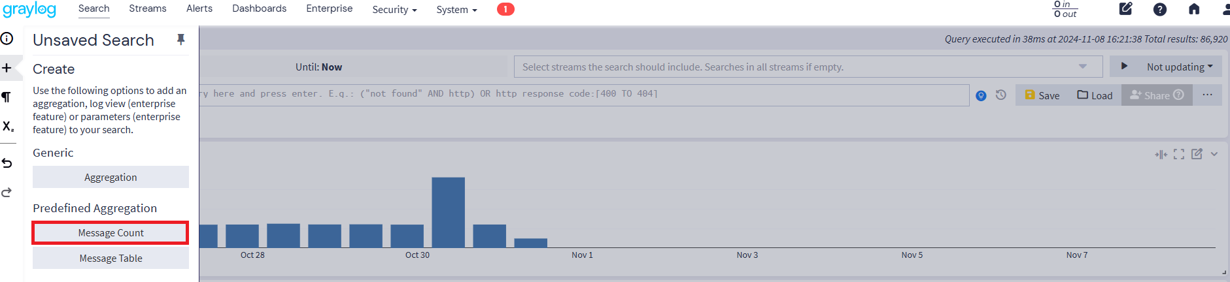
Task: Click the Message Count button
Action: (111, 233)
